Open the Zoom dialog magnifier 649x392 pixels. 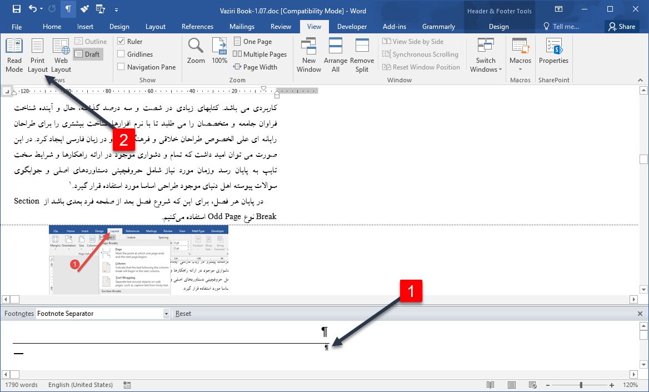click(196, 51)
